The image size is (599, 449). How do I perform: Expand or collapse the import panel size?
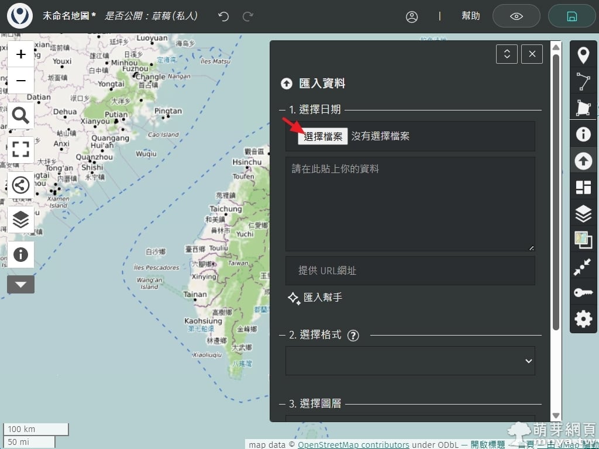pyautogui.click(x=507, y=54)
